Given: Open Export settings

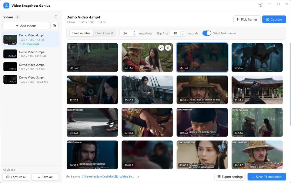Looking at the screenshot, I should [x=230, y=177].
